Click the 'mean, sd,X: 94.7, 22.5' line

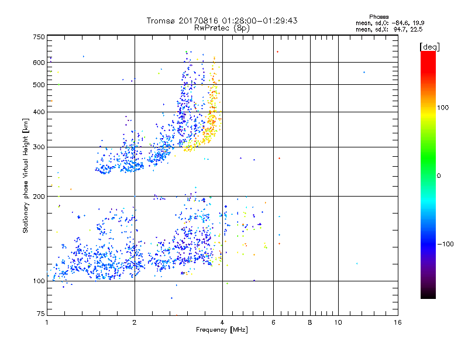(x=389, y=29)
